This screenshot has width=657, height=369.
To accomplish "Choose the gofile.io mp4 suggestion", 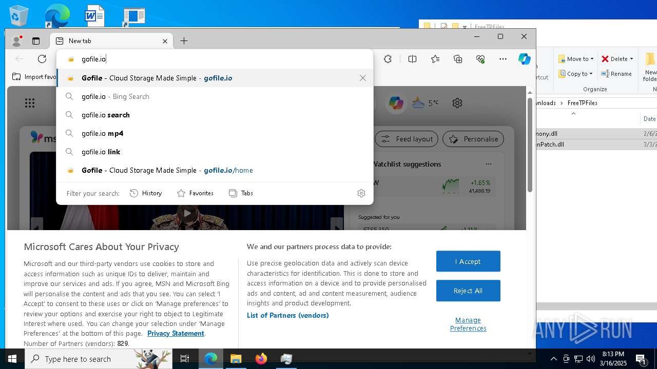I will pos(215,133).
